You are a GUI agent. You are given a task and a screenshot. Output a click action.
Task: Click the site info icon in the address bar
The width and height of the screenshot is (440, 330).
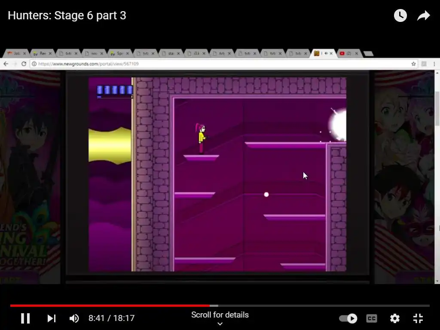[x=34, y=64]
